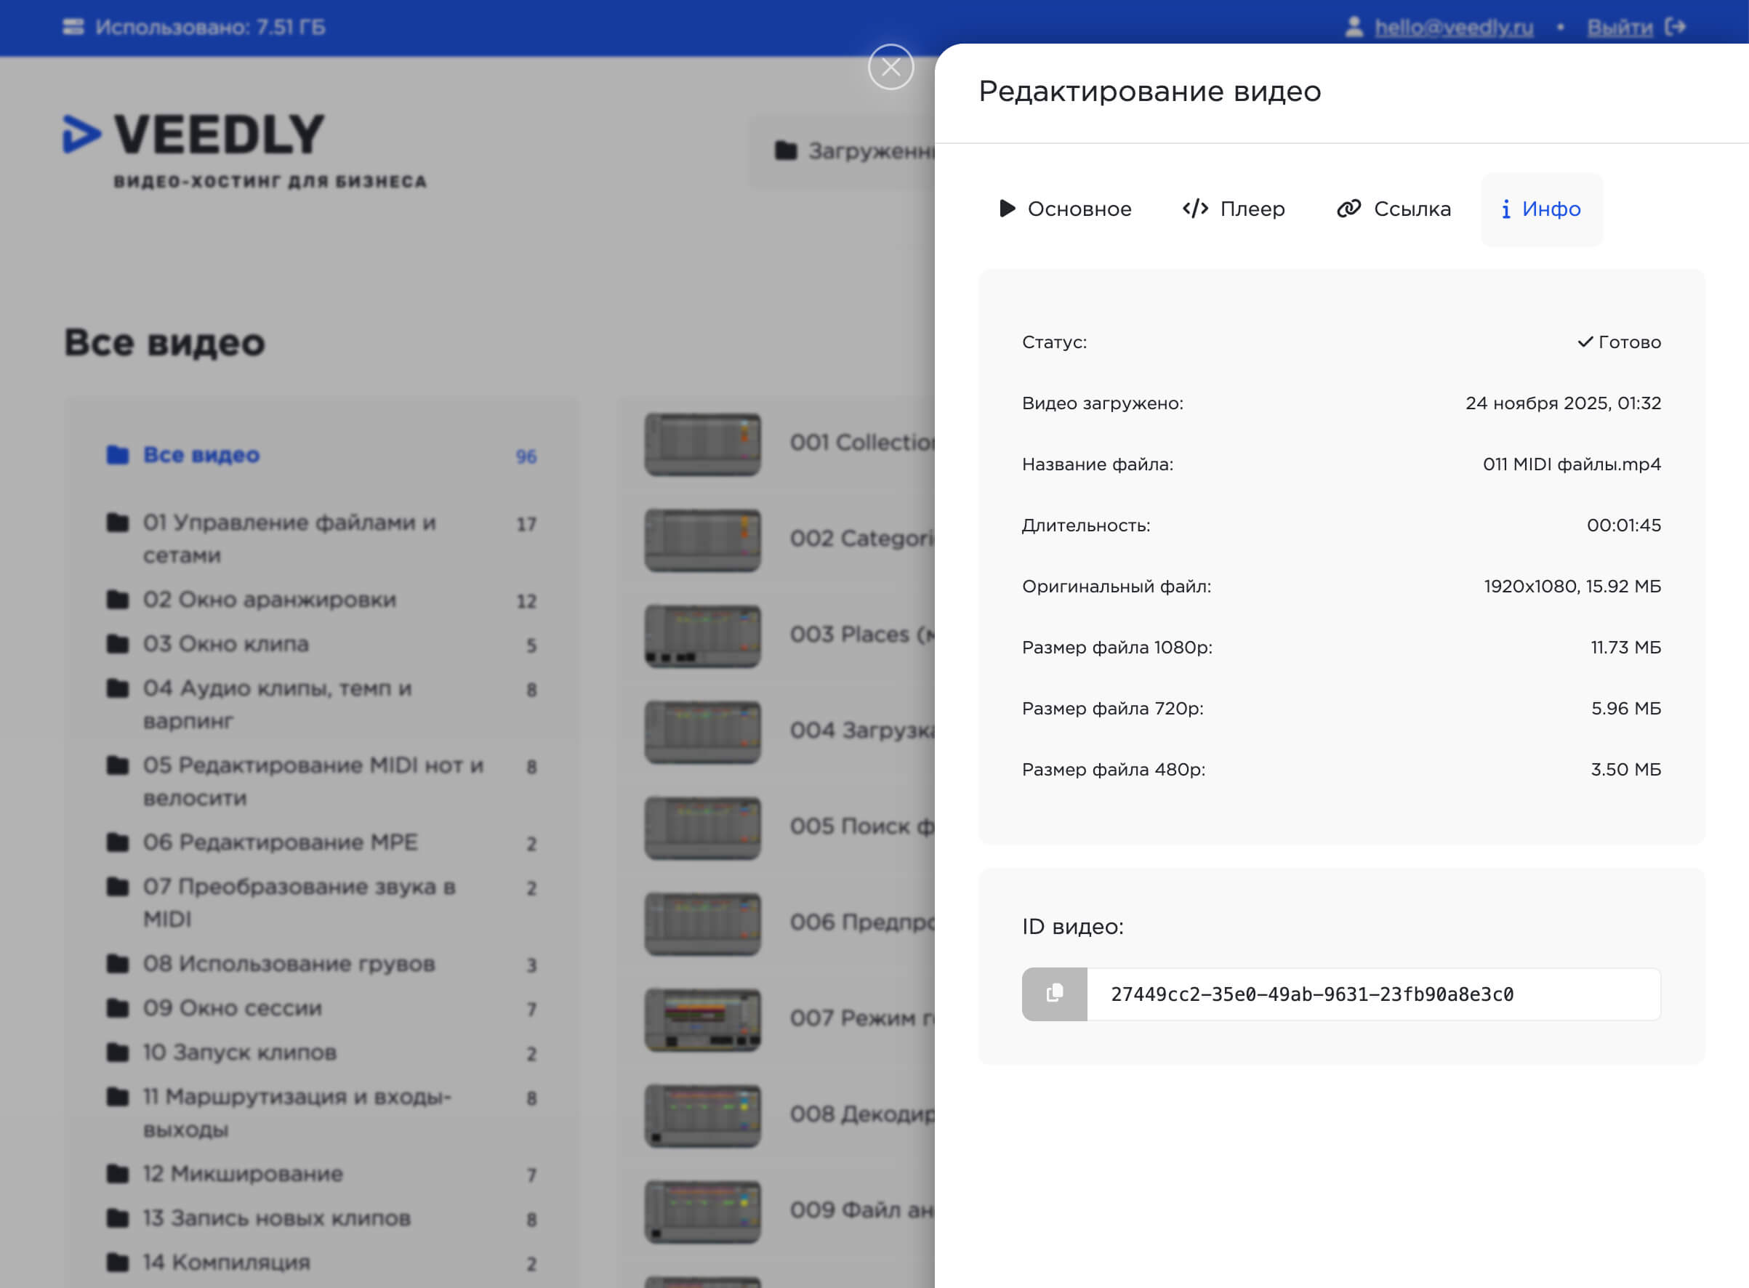The height and width of the screenshot is (1288, 1749).
Task: Open folder 09 Окно сессии
Action: tap(232, 1008)
